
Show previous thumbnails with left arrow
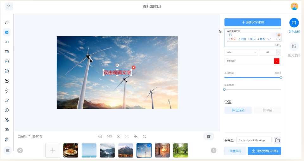20,150
